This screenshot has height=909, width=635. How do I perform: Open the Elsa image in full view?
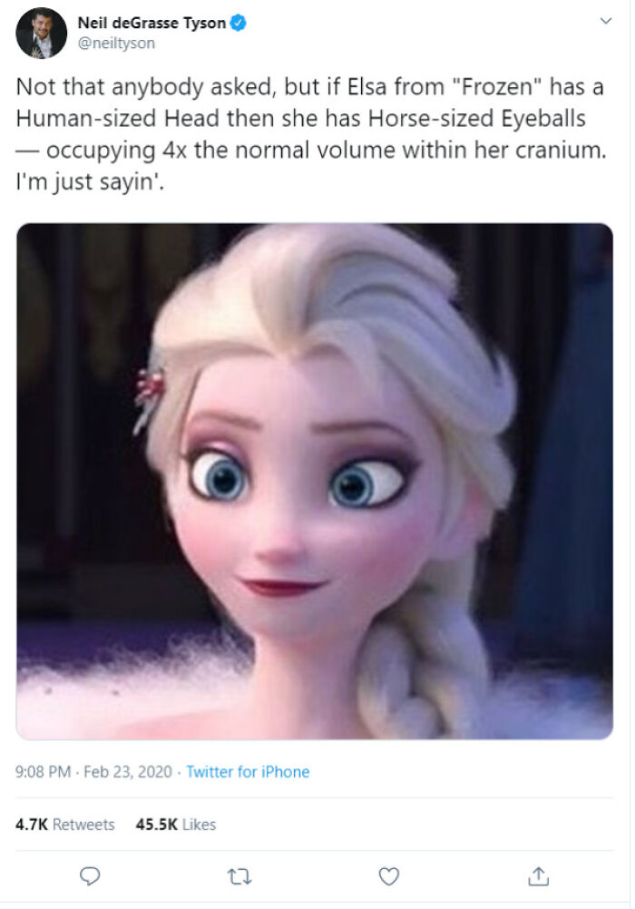[314, 481]
